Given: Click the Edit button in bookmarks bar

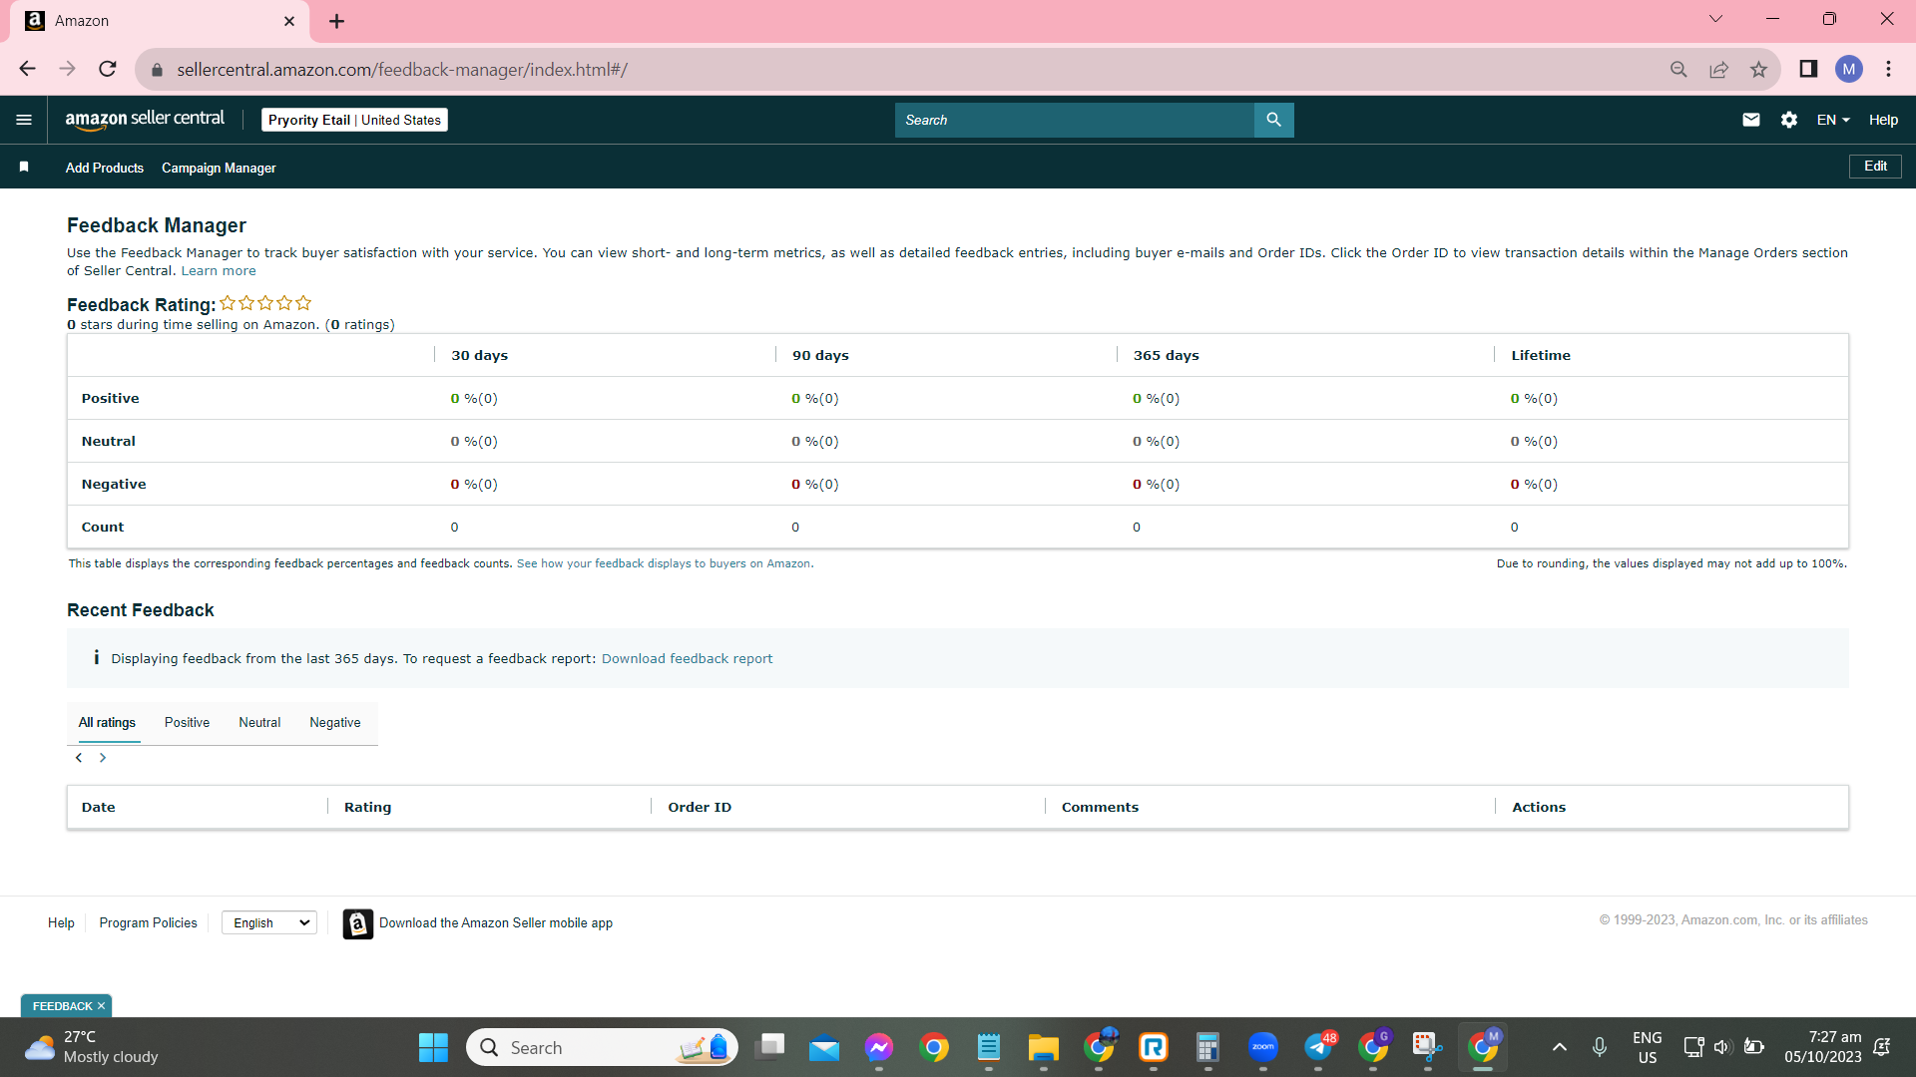Looking at the screenshot, I should click(1875, 167).
